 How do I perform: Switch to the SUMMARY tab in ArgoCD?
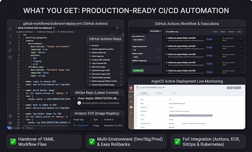[x=144, y=93]
